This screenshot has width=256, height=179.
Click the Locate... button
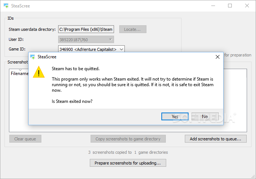point(133,29)
